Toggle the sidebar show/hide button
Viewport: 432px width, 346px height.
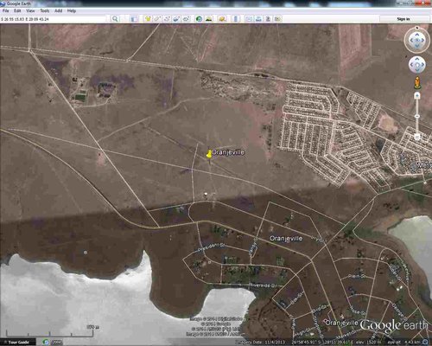pyautogui.click(x=134, y=19)
